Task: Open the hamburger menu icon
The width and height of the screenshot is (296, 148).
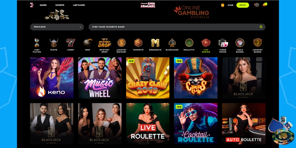Action: 32,5
